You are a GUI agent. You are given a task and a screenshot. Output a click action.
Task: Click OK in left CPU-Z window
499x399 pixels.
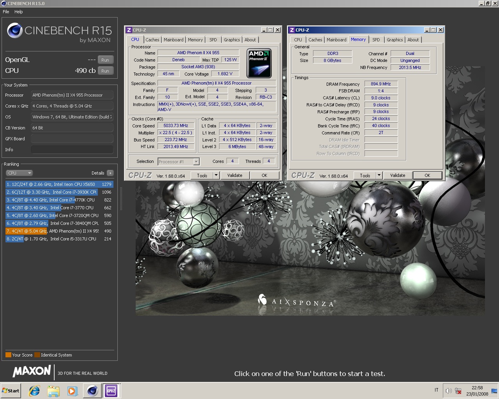click(264, 175)
